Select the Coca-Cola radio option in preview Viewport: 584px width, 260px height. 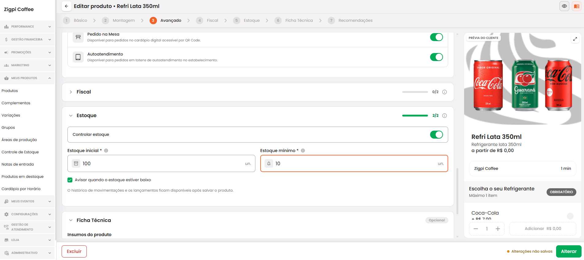coord(570,216)
